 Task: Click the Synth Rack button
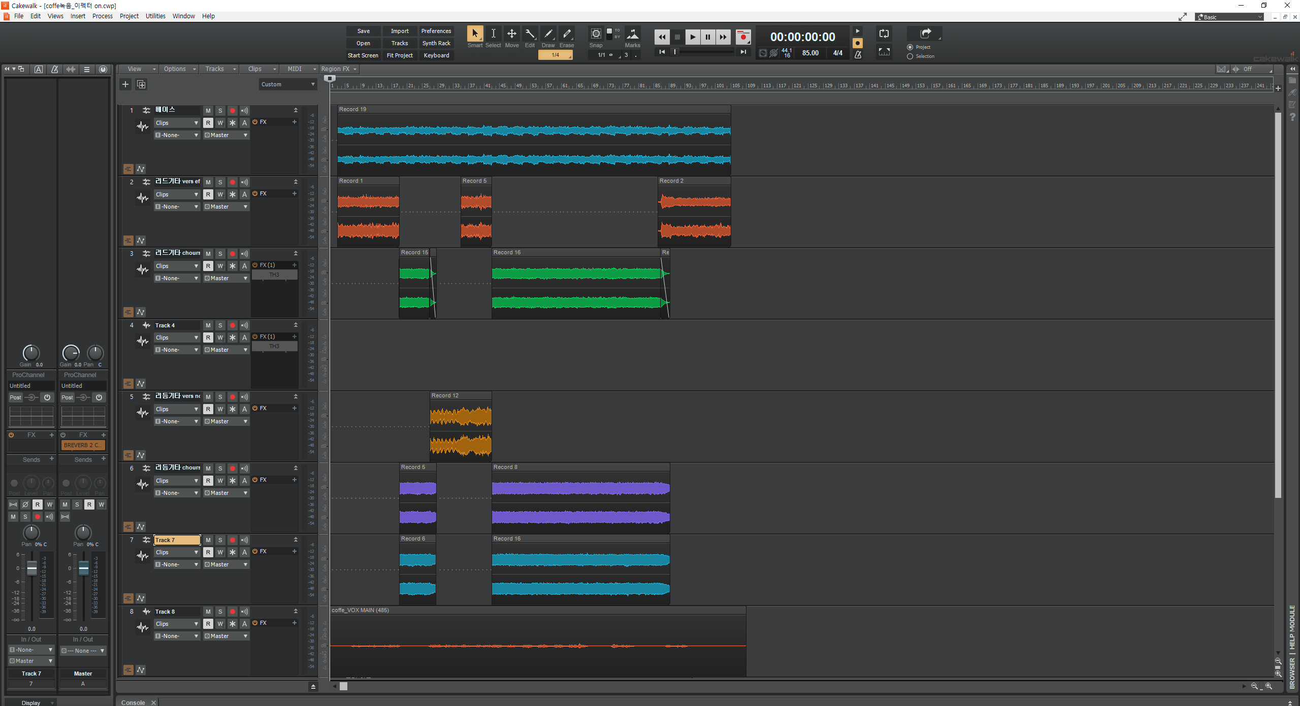coord(436,43)
